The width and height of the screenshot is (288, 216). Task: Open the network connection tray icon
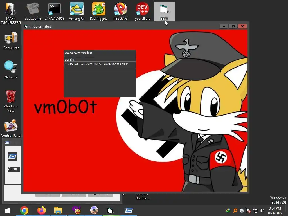255,210
